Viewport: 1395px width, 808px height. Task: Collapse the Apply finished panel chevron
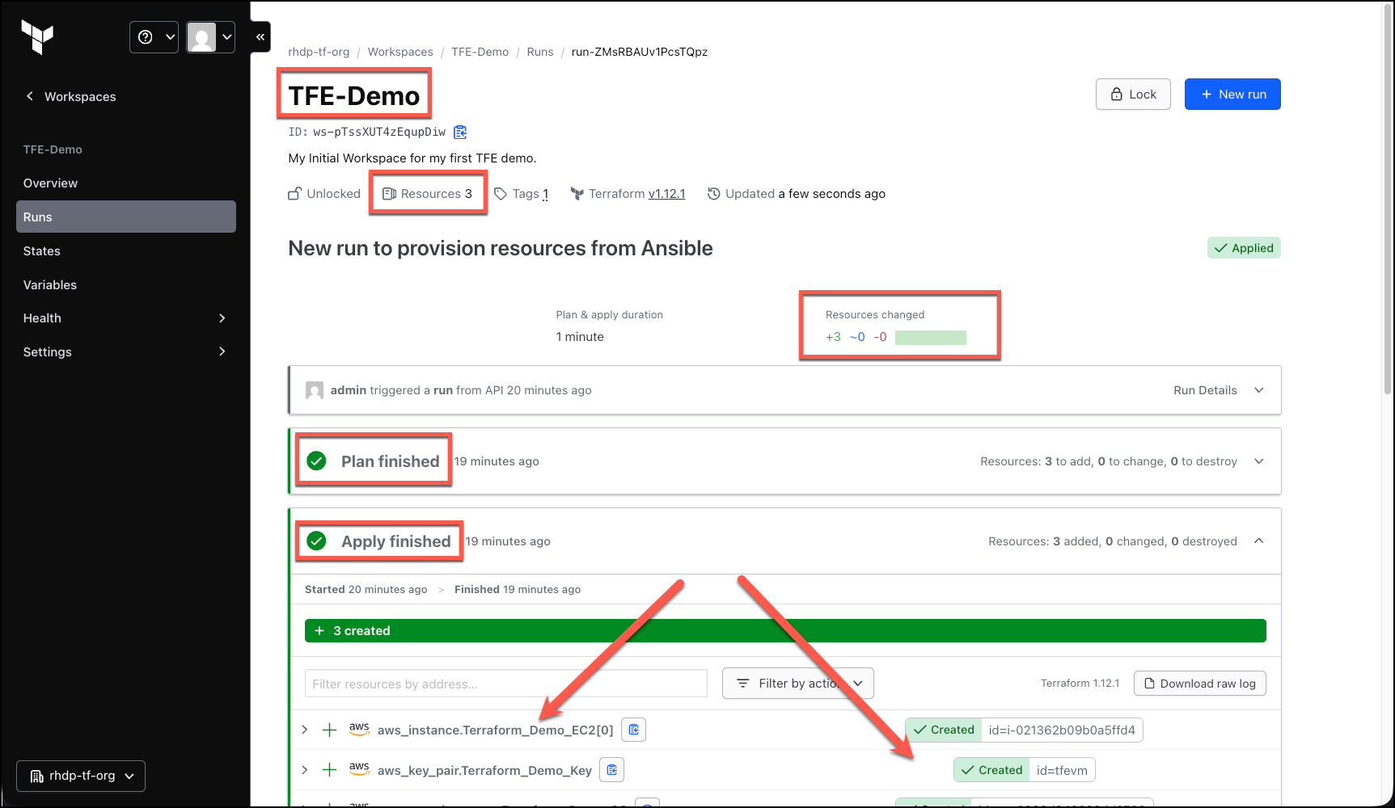pos(1259,541)
